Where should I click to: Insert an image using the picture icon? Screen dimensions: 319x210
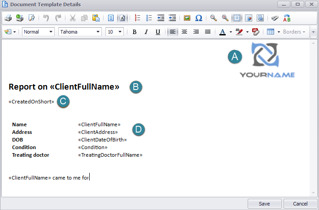click(x=187, y=18)
